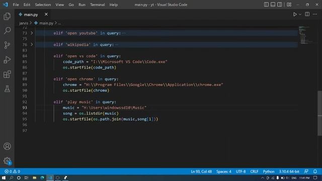Select the main.py editor tab
The width and height of the screenshot is (322, 181).
pos(31,15)
